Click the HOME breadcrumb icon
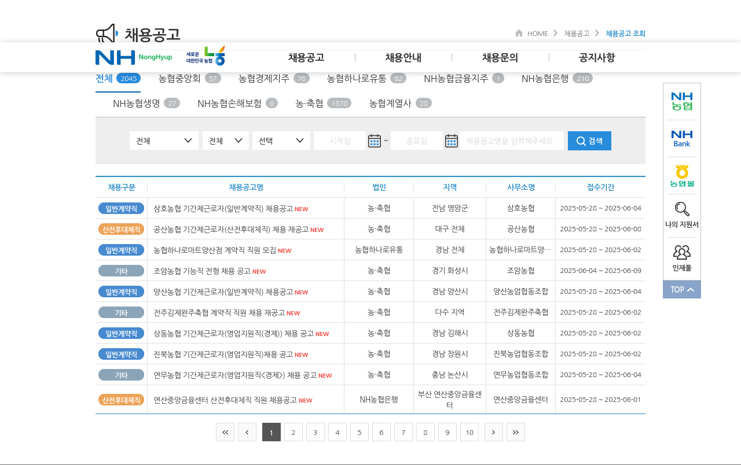Image resolution: width=741 pixels, height=465 pixels. 519,33
